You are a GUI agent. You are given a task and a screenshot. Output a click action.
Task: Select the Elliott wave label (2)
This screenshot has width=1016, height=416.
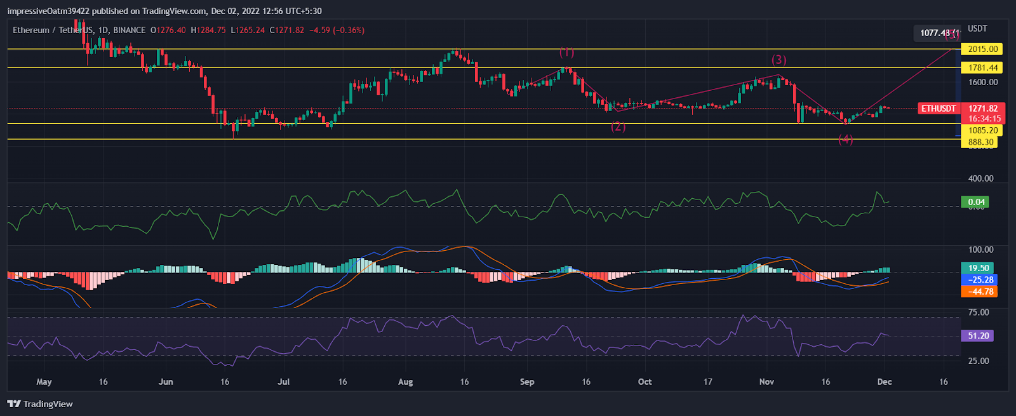coord(618,127)
